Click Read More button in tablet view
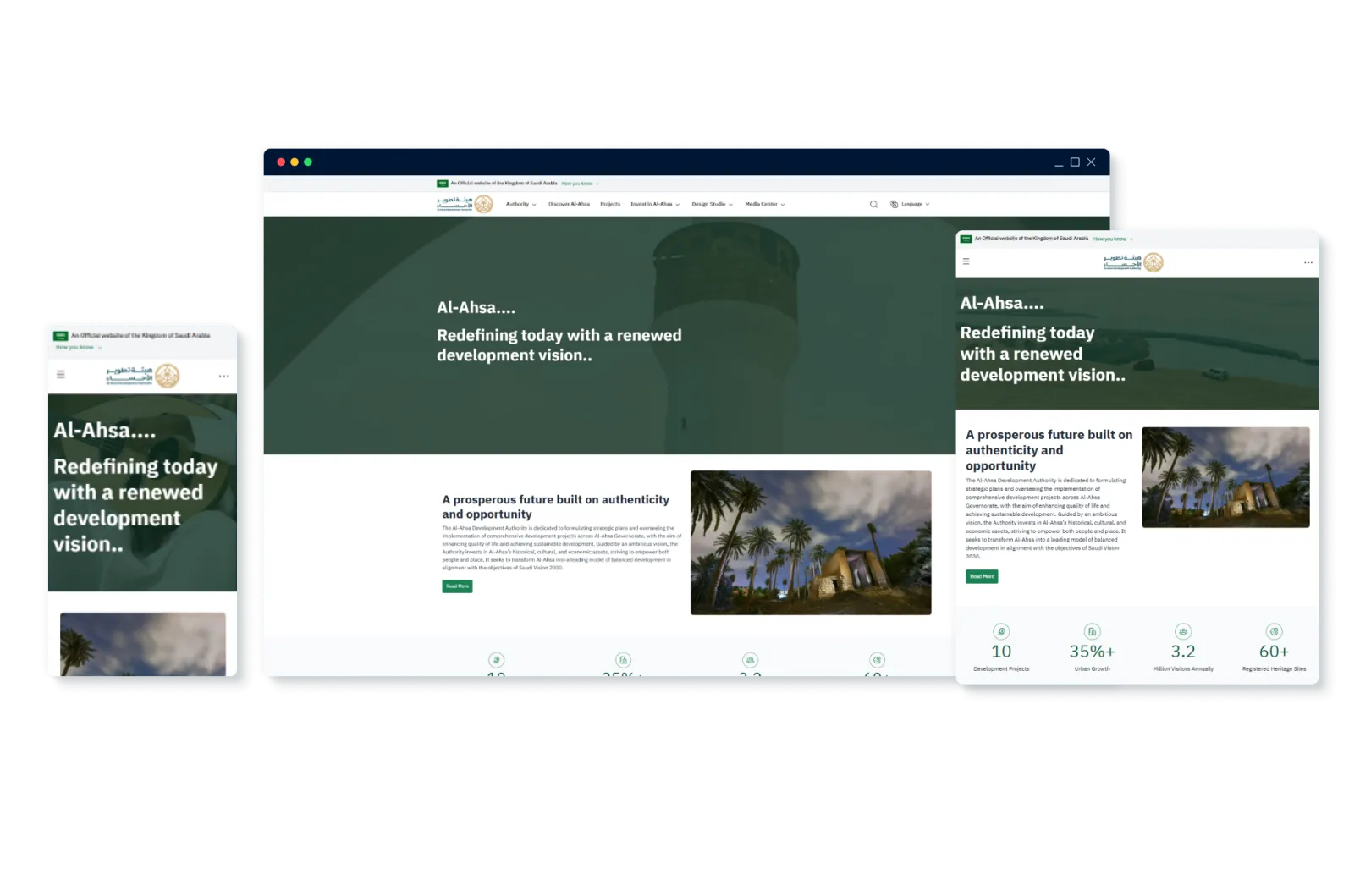 pyautogui.click(x=982, y=576)
